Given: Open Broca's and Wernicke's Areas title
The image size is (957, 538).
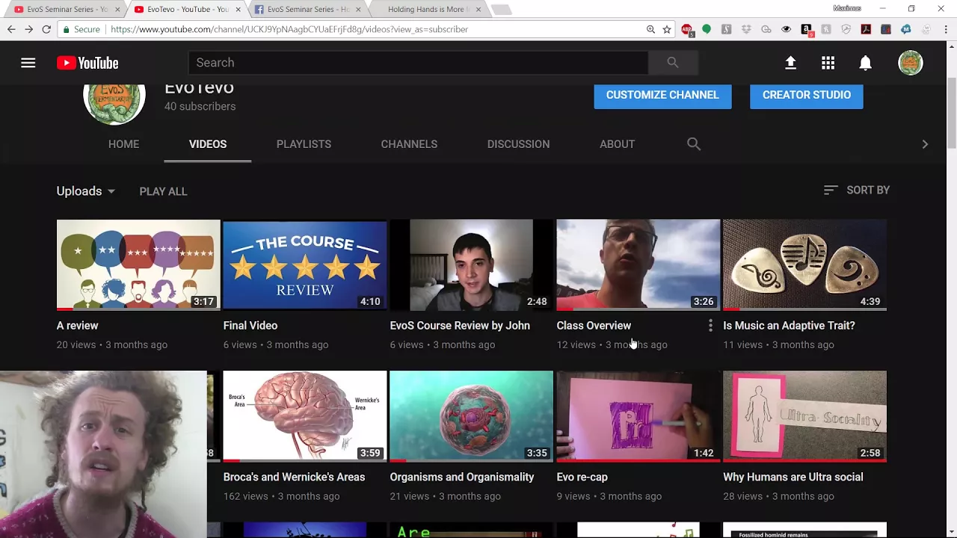Looking at the screenshot, I should (x=294, y=477).
